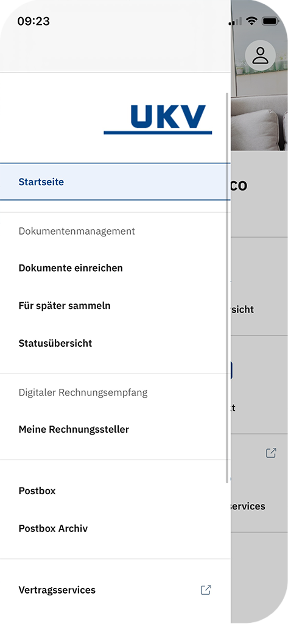Image resolution: width=288 pixels, height=624 pixels.
Task: Tap the 09:23 clock in status bar
Action: (x=33, y=21)
